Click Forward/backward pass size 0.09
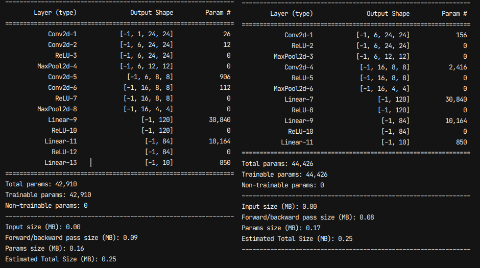The width and height of the screenshot is (480, 268). click(71, 238)
